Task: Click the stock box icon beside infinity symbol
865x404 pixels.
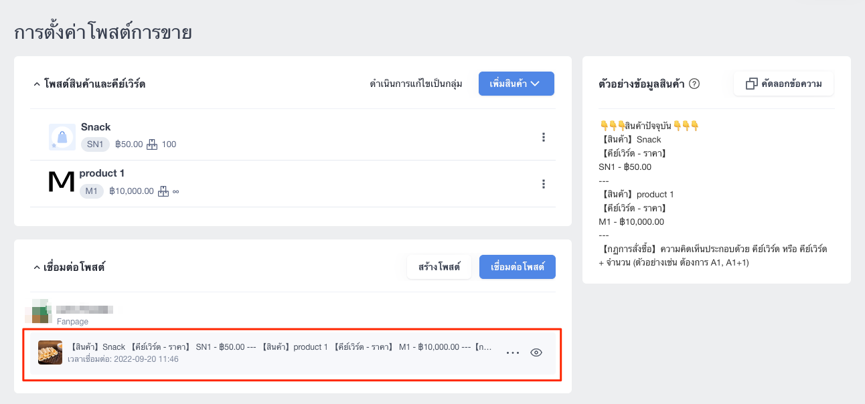Action: (164, 191)
